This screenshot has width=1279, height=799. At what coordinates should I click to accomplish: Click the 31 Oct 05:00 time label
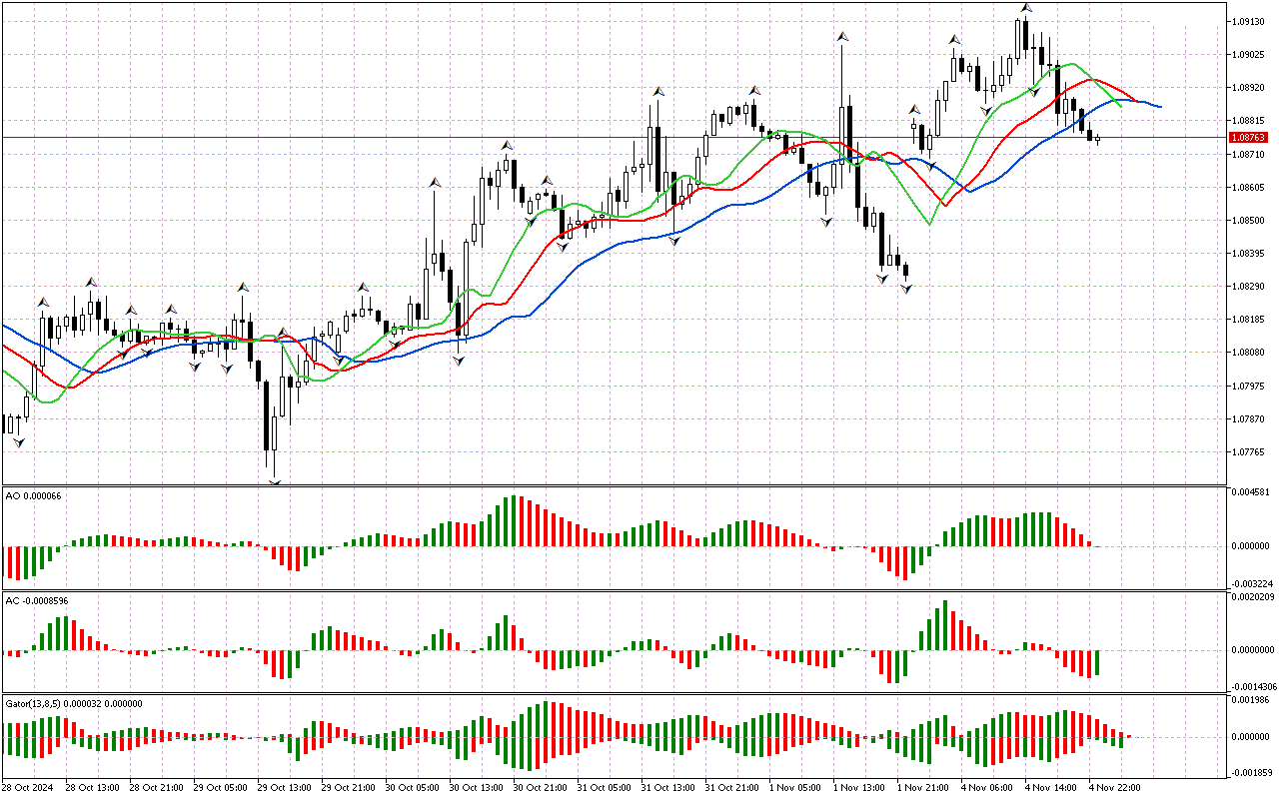605,787
